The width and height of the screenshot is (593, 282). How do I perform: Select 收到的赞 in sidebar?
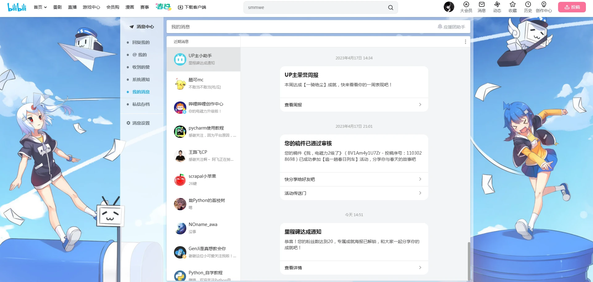click(141, 67)
